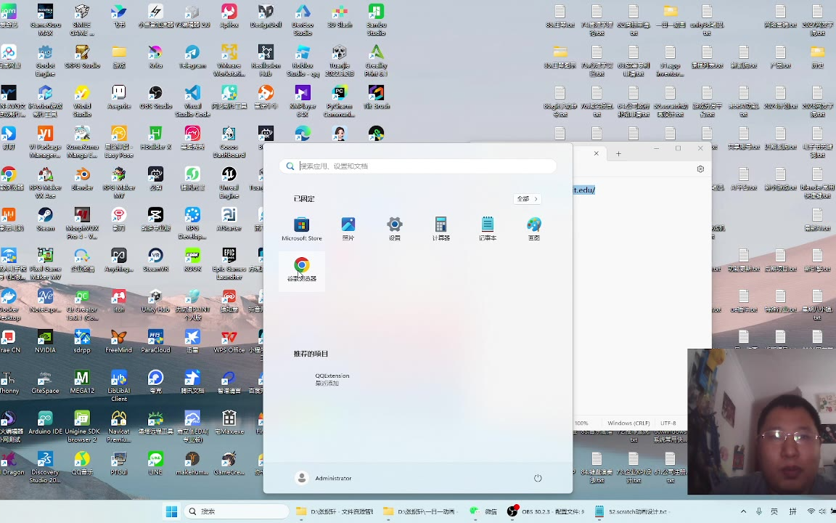Select the Arduino IDE desktop shortcut
Screen dimensions: 836x523
click(45, 423)
